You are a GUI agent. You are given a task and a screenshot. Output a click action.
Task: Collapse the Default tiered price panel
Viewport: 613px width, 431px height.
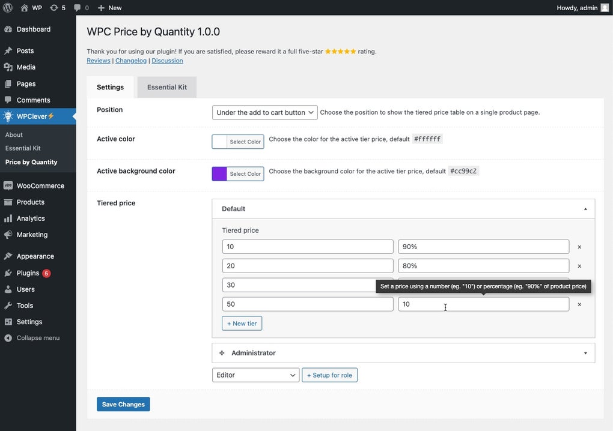pyautogui.click(x=585, y=208)
